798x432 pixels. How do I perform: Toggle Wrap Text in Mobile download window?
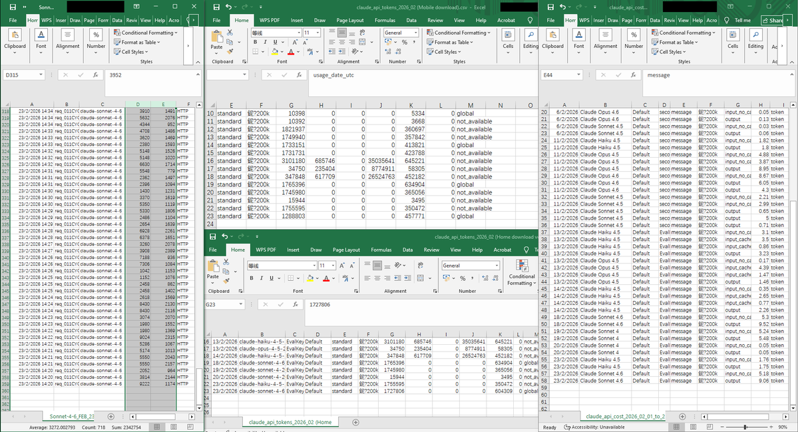[362, 33]
